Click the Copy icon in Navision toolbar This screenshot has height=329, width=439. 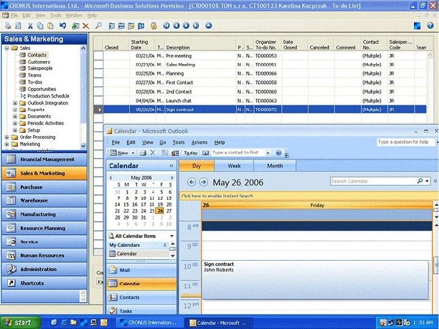pos(40,26)
